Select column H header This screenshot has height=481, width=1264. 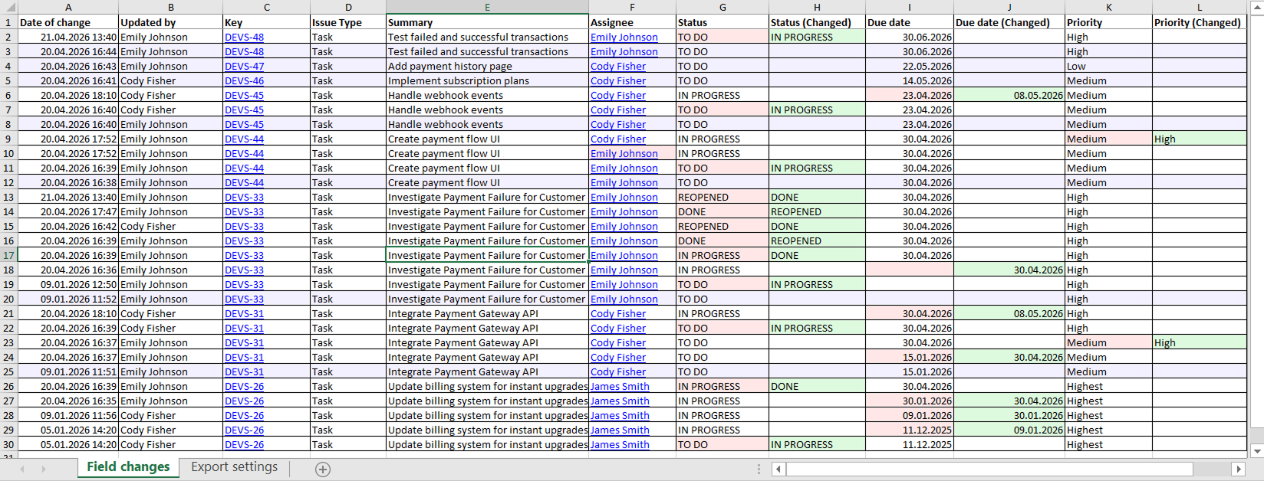pyautogui.click(x=817, y=7)
